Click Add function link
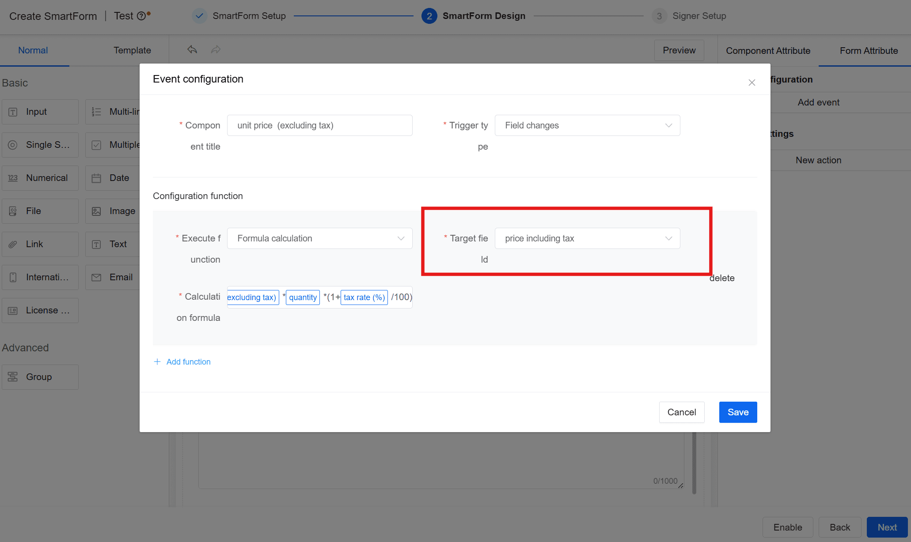Viewport: 911px width, 542px height. tap(189, 361)
